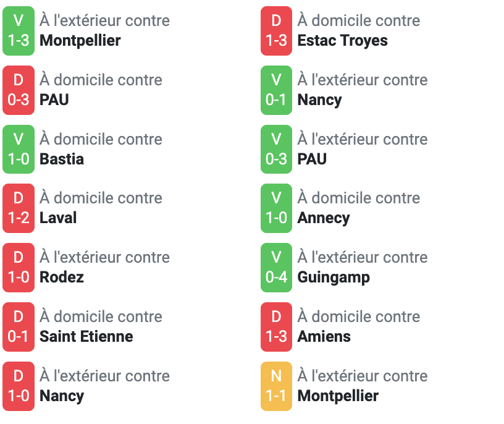Click the red D 1-0 badge beside Nancy

coord(19,386)
